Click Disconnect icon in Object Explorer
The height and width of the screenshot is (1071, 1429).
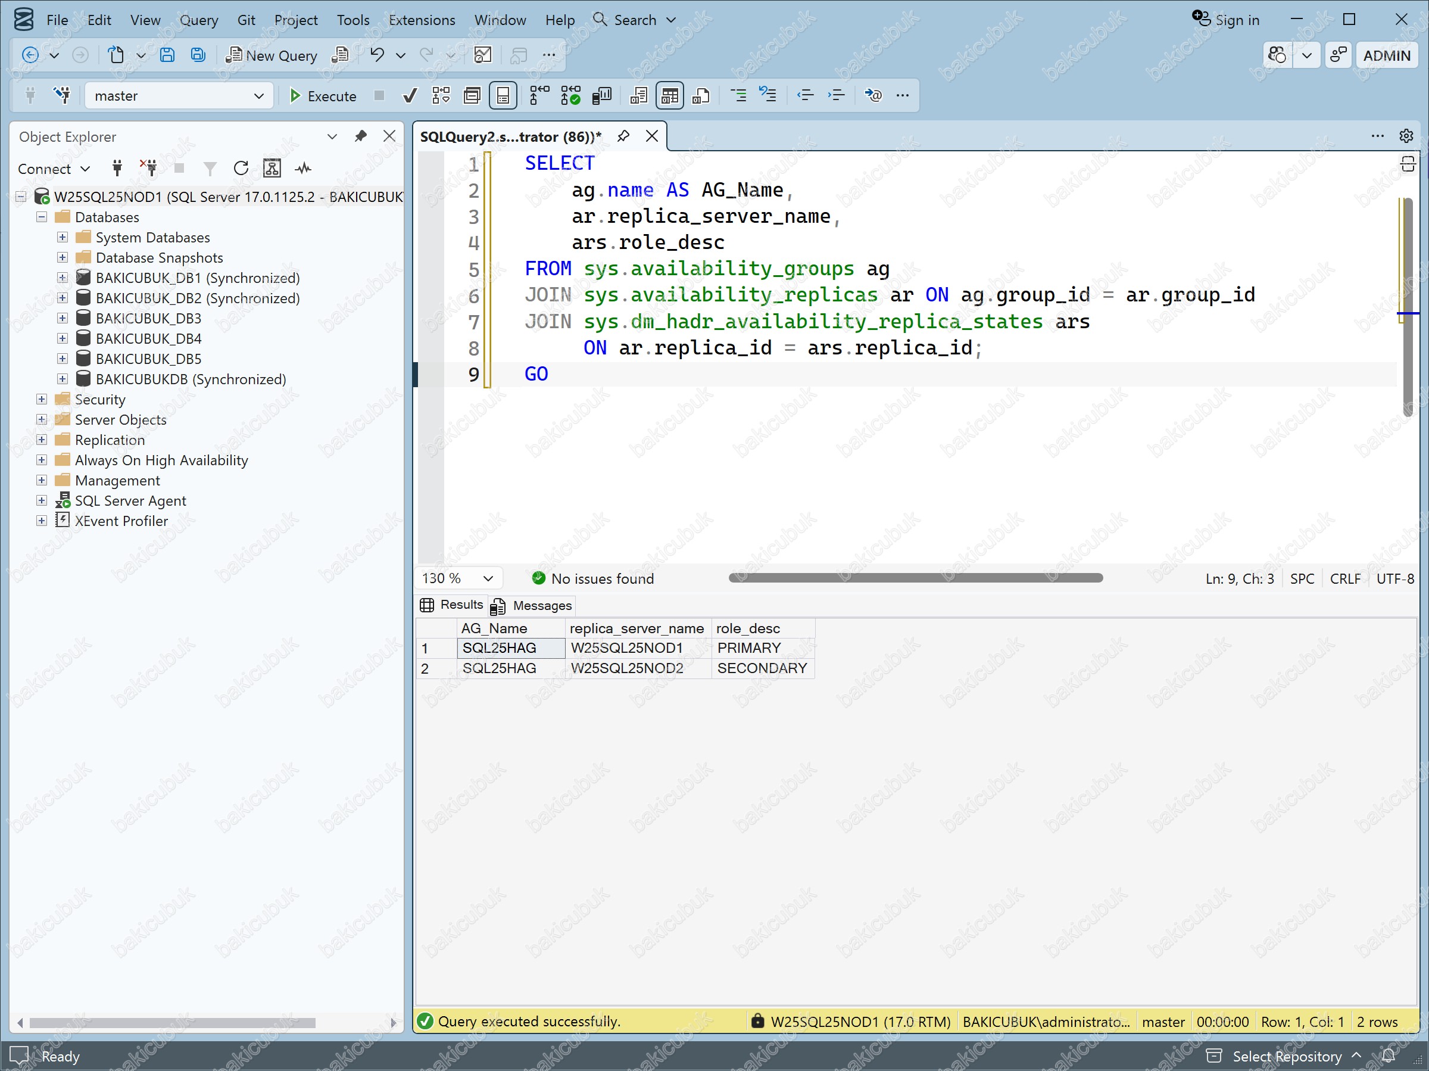click(149, 169)
